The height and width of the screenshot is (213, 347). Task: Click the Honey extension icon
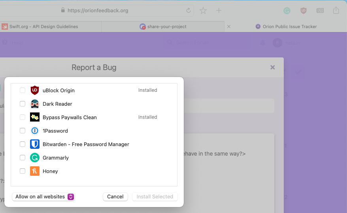click(35, 171)
